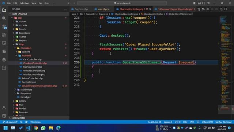Open Google Chrome from taskbar
The height and width of the screenshot is (132, 234).
pos(36,128)
